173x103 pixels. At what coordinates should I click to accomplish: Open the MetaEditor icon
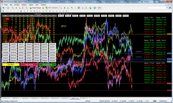43,8
